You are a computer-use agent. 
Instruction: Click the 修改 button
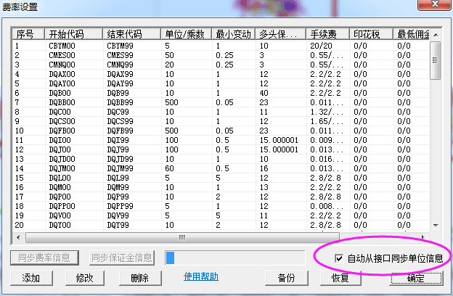85,278
